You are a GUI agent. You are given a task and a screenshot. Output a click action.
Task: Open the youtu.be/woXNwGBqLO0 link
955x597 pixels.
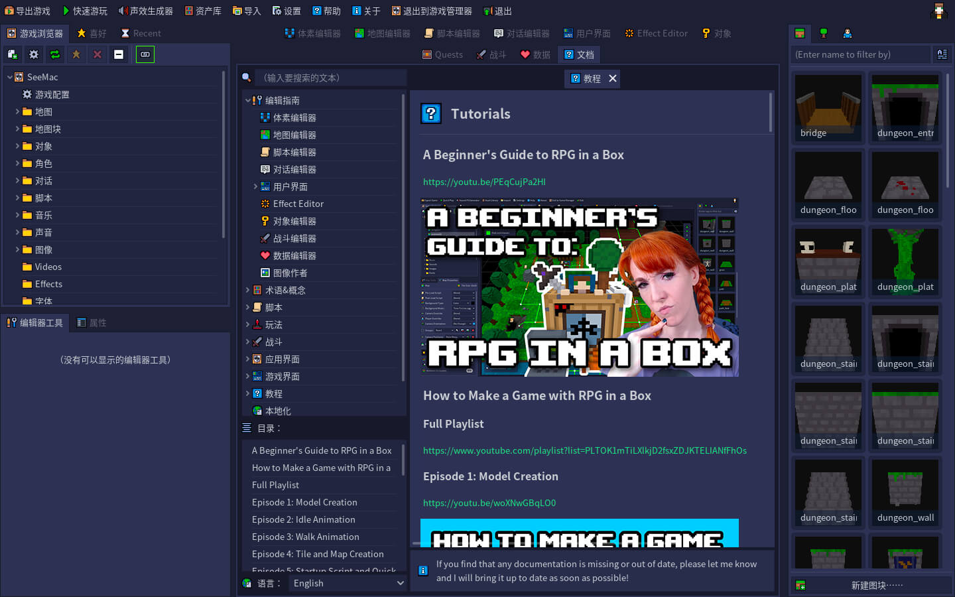tap(489, 503)
